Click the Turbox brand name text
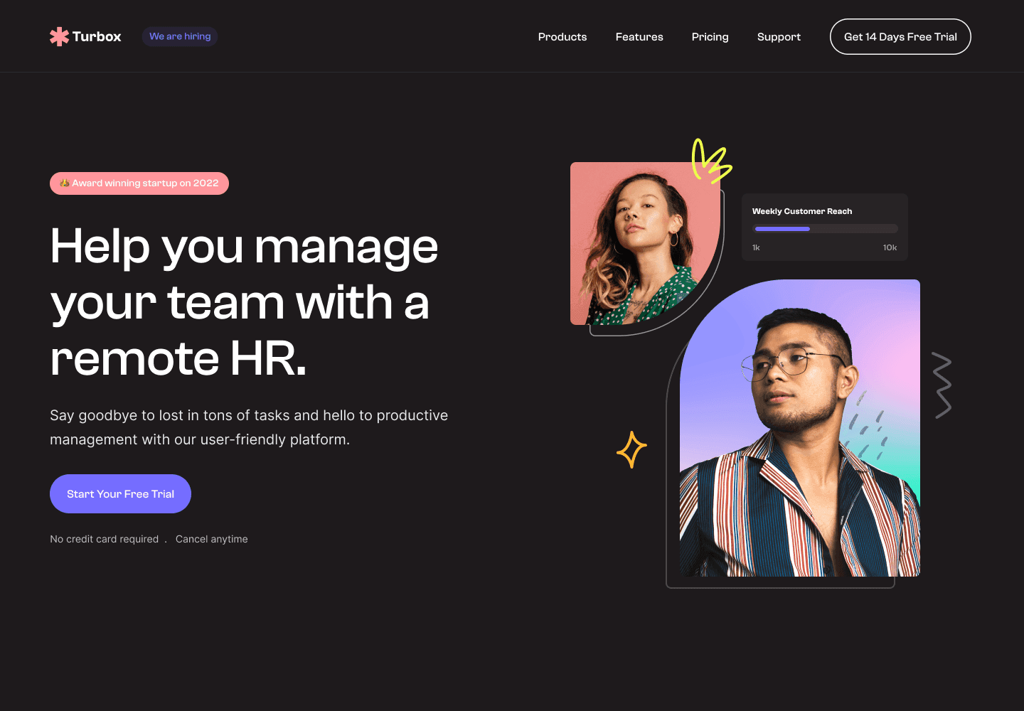Image resolution: width=1024 pixels, height=711 pixels. point(97,36)
